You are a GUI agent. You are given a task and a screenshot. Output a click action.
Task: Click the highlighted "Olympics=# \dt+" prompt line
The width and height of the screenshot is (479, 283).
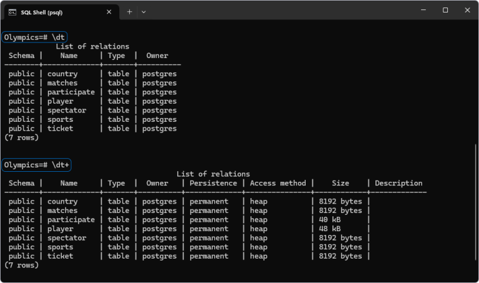[x=37, y=165]
